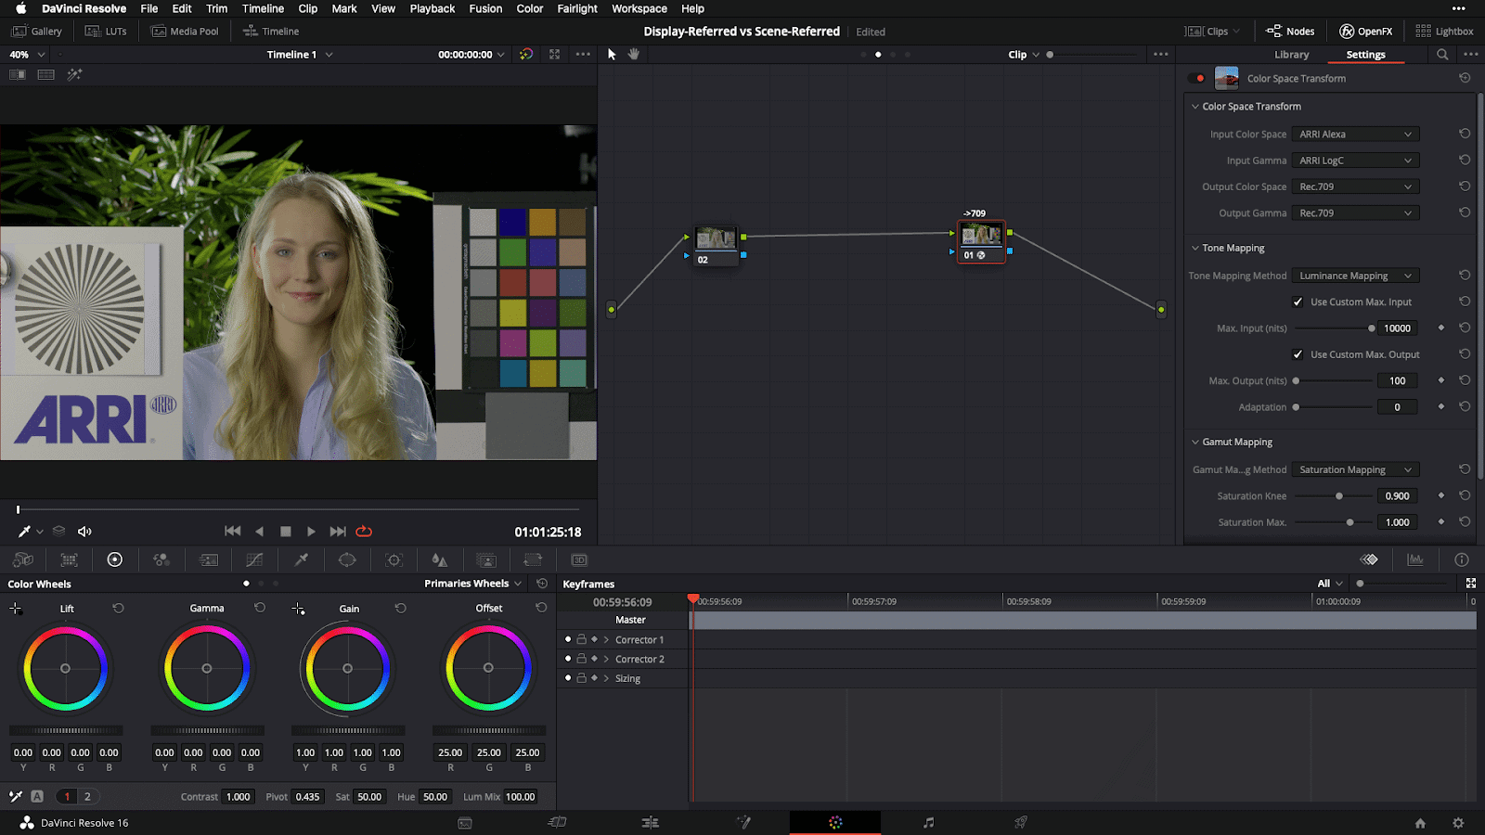Screen dimensions: 1485x835
Task: Click the Media Pool button
Action: click(x=185, y=32)
